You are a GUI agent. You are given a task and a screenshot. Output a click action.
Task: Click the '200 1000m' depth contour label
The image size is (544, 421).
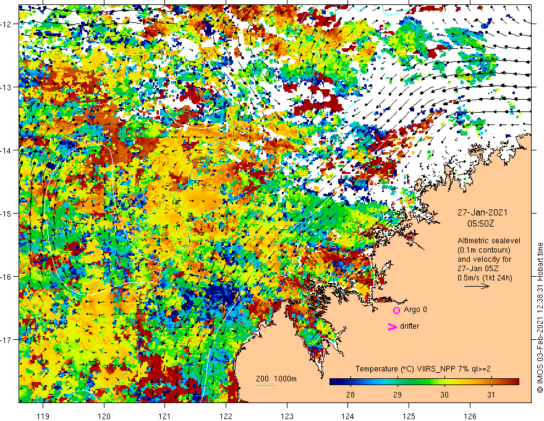[276, 379]
